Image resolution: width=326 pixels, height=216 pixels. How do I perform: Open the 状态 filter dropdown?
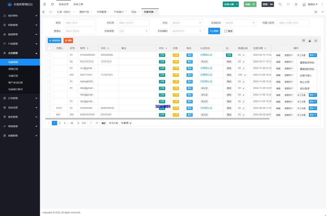pyautogui.click(x=187, y=23)
